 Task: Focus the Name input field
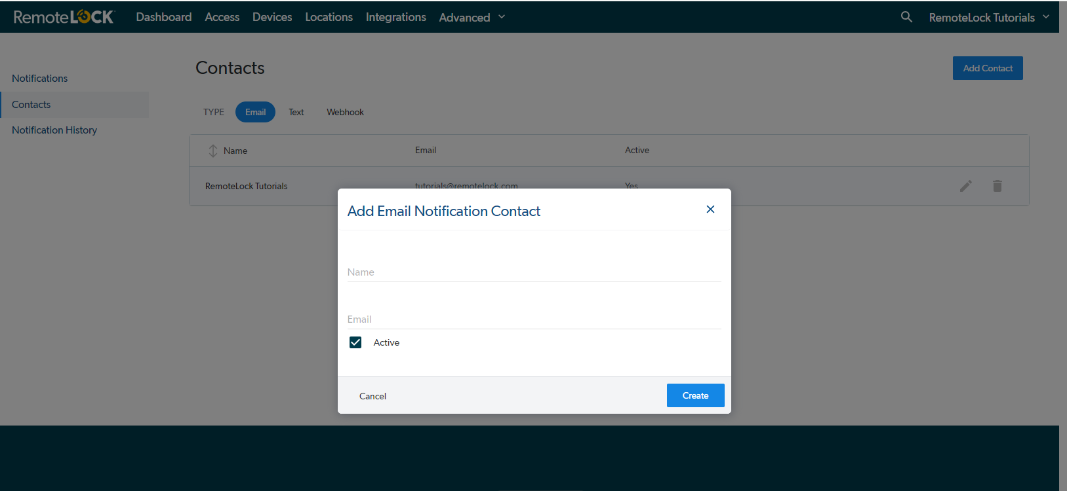click(534, 272)
